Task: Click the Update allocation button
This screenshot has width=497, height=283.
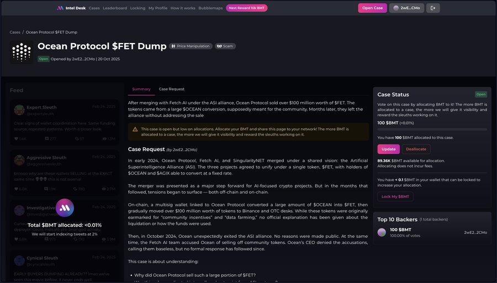Action: (x=388, y=149)
